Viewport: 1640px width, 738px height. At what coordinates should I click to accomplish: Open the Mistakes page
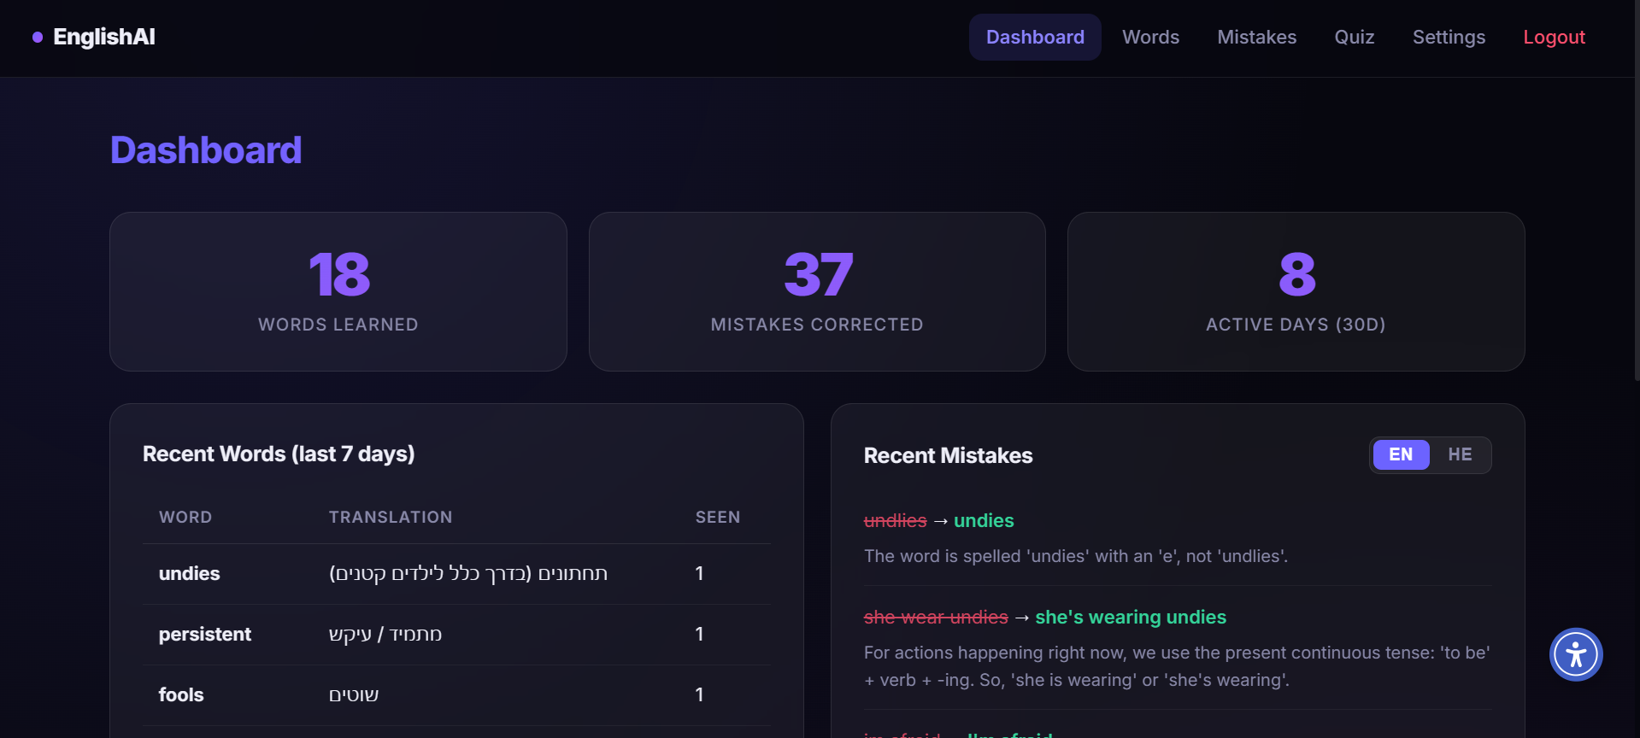click(x=1255, y=38)
